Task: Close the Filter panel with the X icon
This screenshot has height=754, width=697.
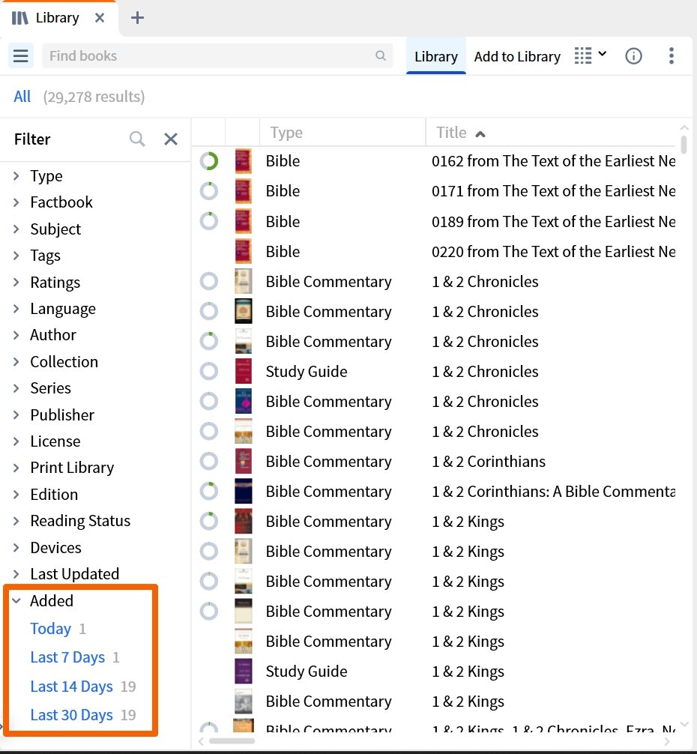Action: [x=170, y=139]
